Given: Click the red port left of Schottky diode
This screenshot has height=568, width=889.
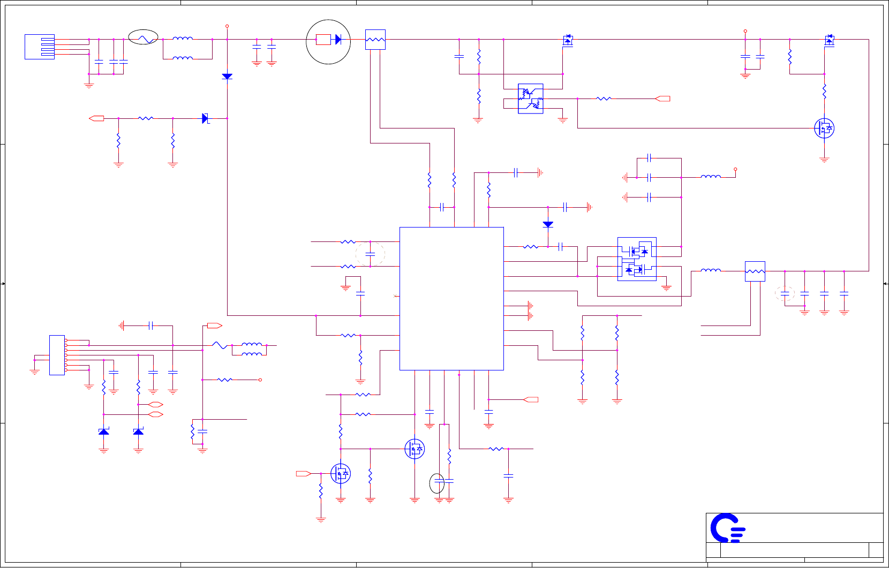Looking at the screenshot, I should pos(96,118).
